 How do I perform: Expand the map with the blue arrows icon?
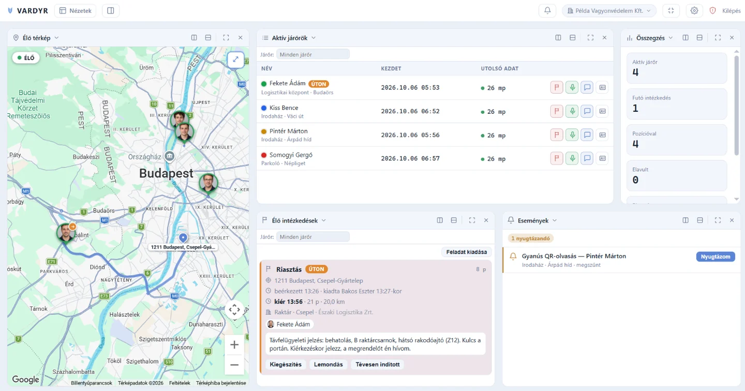pos(235,59)
